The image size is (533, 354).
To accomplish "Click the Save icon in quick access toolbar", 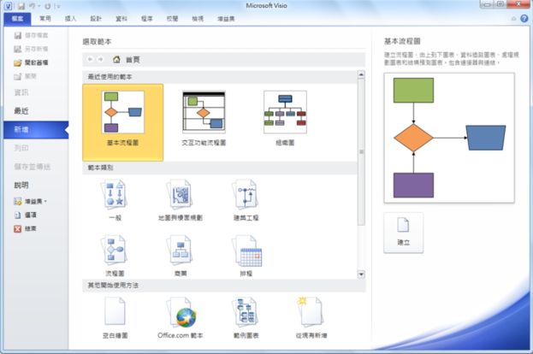I will 21,6.
